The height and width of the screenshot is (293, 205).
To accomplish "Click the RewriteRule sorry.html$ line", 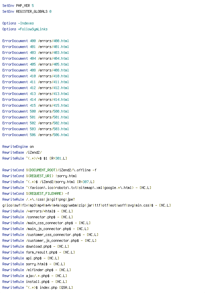I will coord(34,264).
